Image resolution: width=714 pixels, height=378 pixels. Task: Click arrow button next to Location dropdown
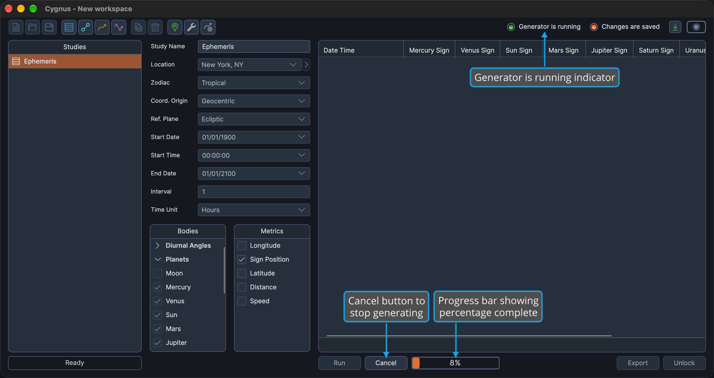[x=306, y=65]
